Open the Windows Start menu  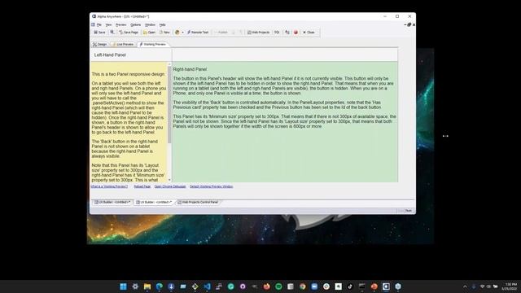click(123, 286)
